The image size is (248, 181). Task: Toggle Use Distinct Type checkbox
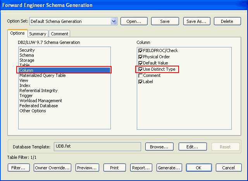(140, 70)
